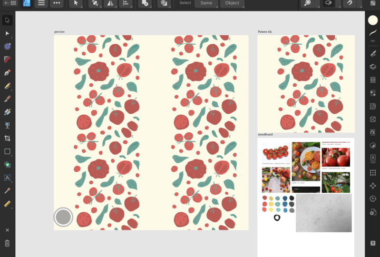Viewport: 380px width, 257px height.
Task: Click the arrow cursor icon in top toolbar
Action: [x=76, y=3]
